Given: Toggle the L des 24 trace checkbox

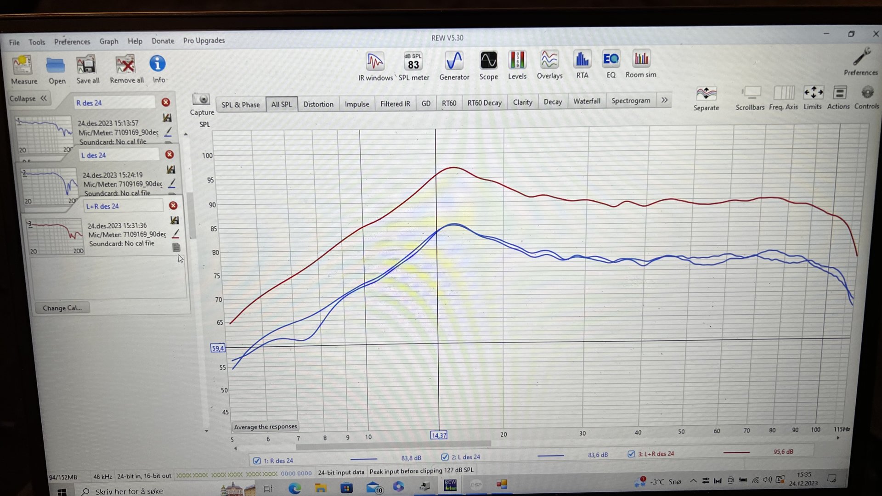Looking at the screenshot, I should (445, 457).
